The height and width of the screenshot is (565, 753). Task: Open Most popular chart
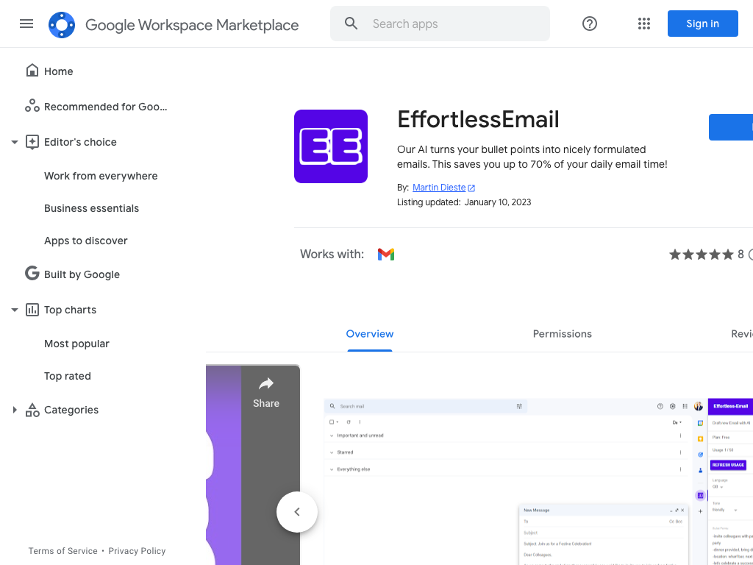click(76, 344)
